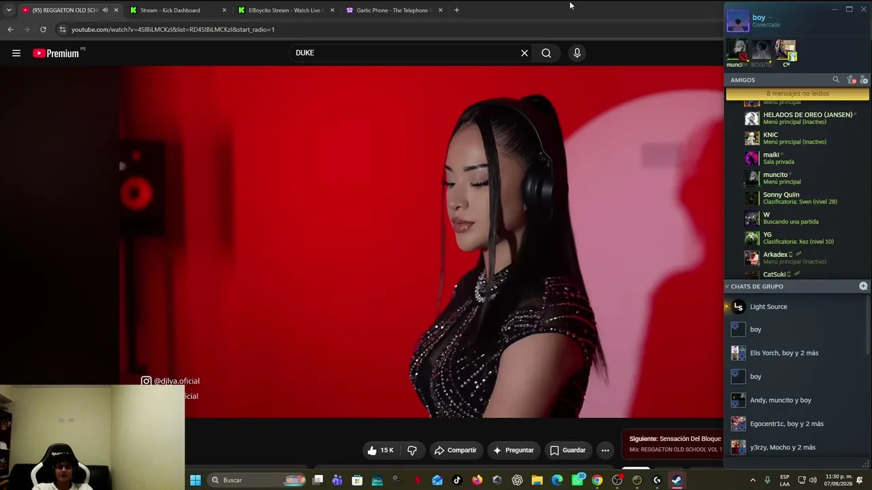Reload the YouTube page
Viewport: 872px width, 490px height.
[x=43, y=29]
